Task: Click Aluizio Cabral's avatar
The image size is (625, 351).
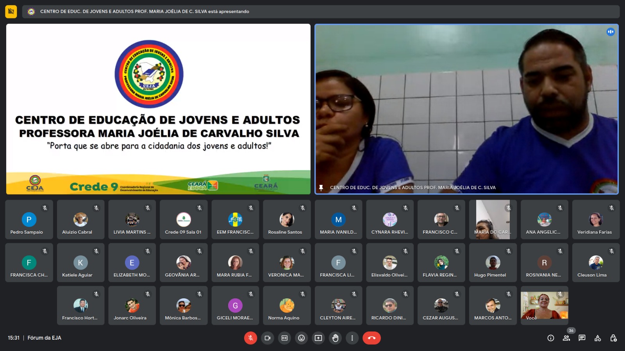Action: pyautogui.click(x=80, y=220)
